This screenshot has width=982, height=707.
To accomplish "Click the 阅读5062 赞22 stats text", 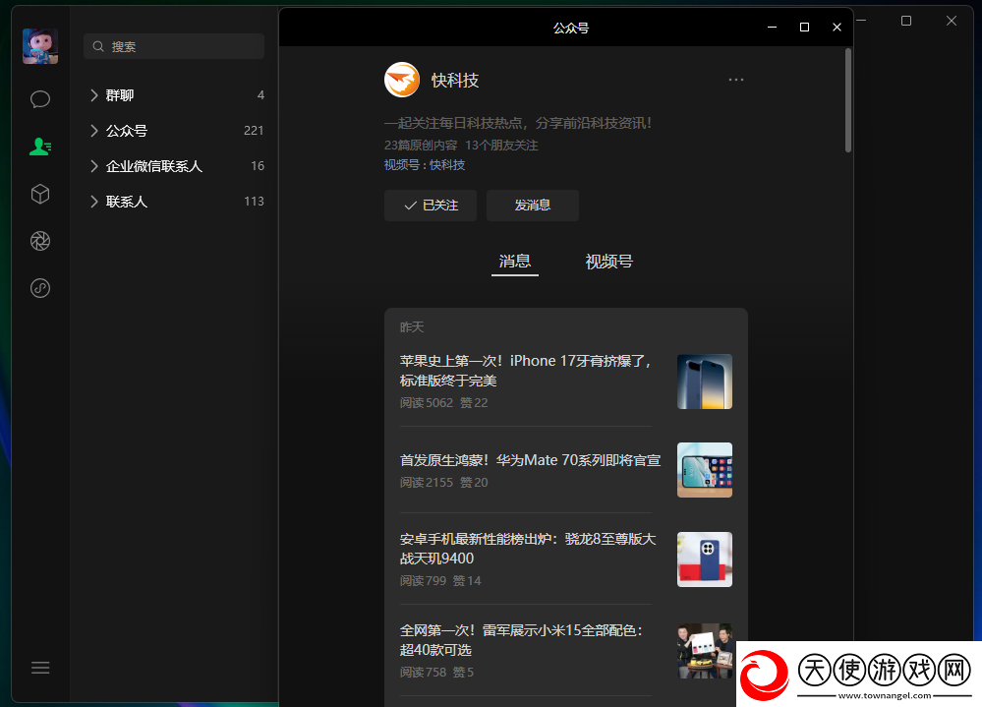I will pyautogui.click(x=443, y=402).
